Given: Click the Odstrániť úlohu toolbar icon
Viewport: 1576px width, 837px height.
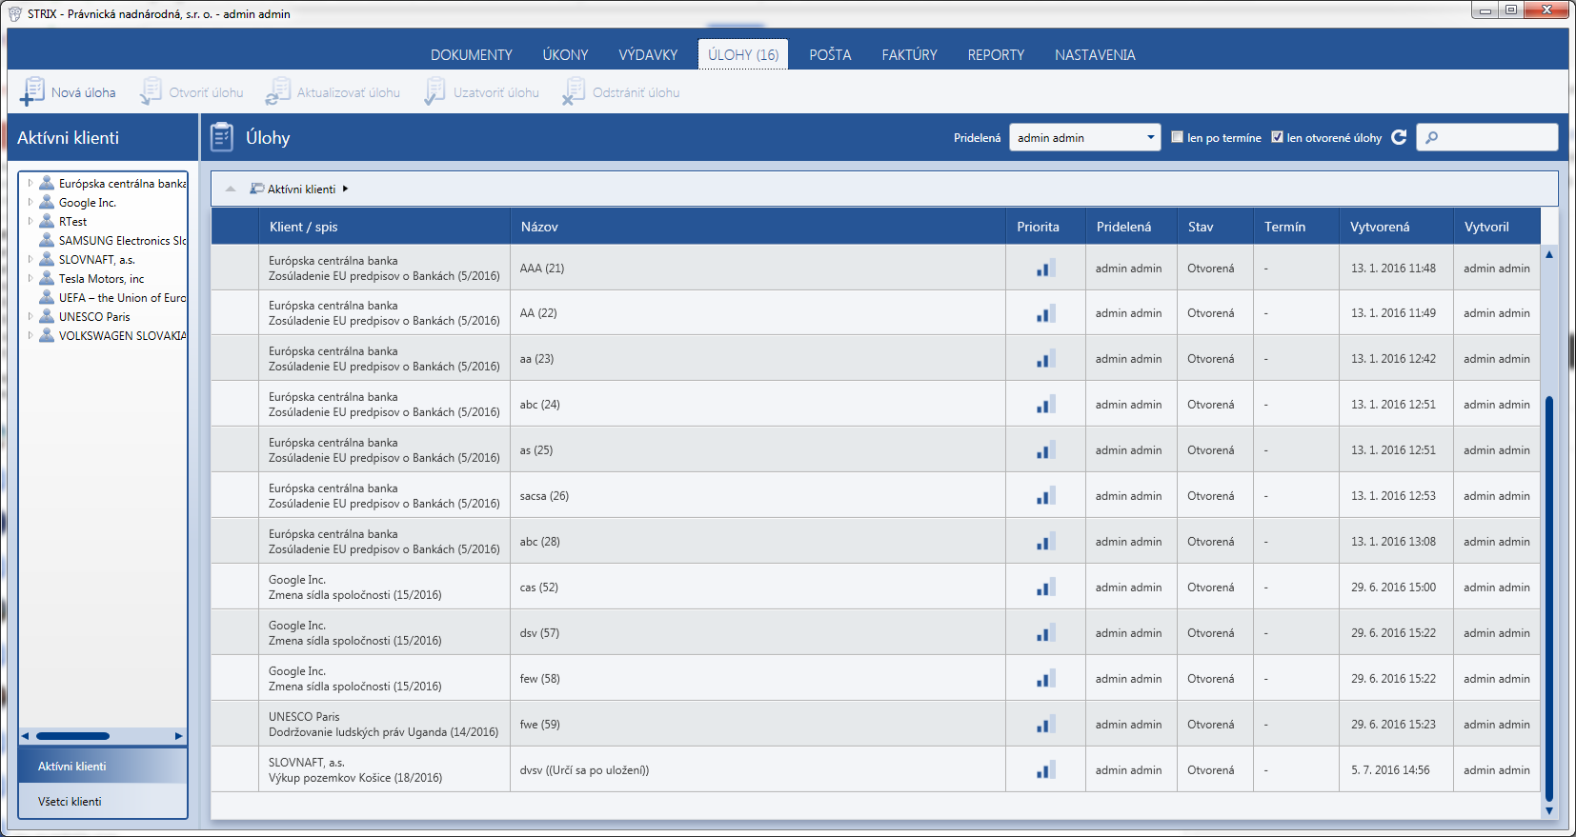Looking at the screenshot, I should point(574,92).
